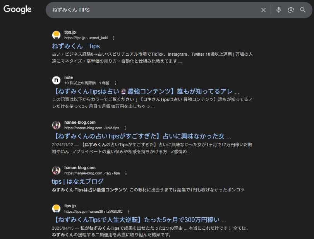Start voice search with microphone icon

(278, 10)
